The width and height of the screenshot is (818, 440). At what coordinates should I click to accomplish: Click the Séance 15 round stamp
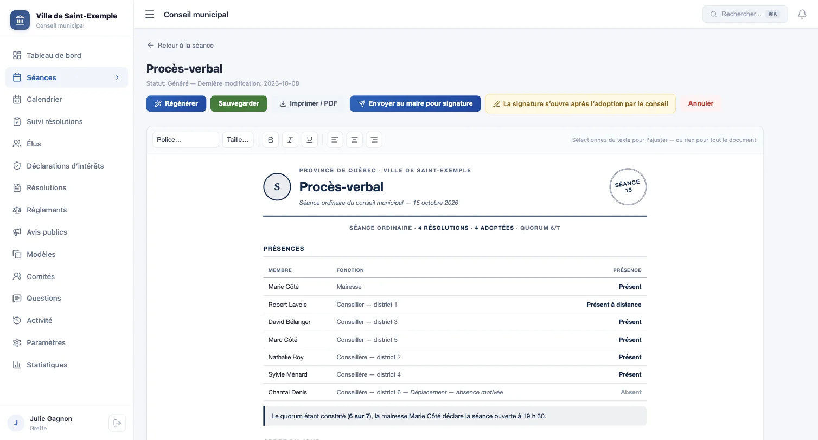click(628, 187)
